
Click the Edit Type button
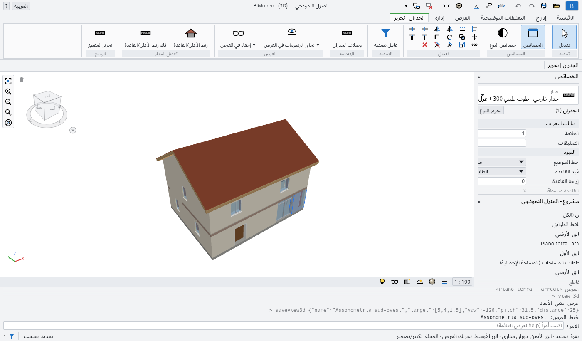[x=491, y=111]
